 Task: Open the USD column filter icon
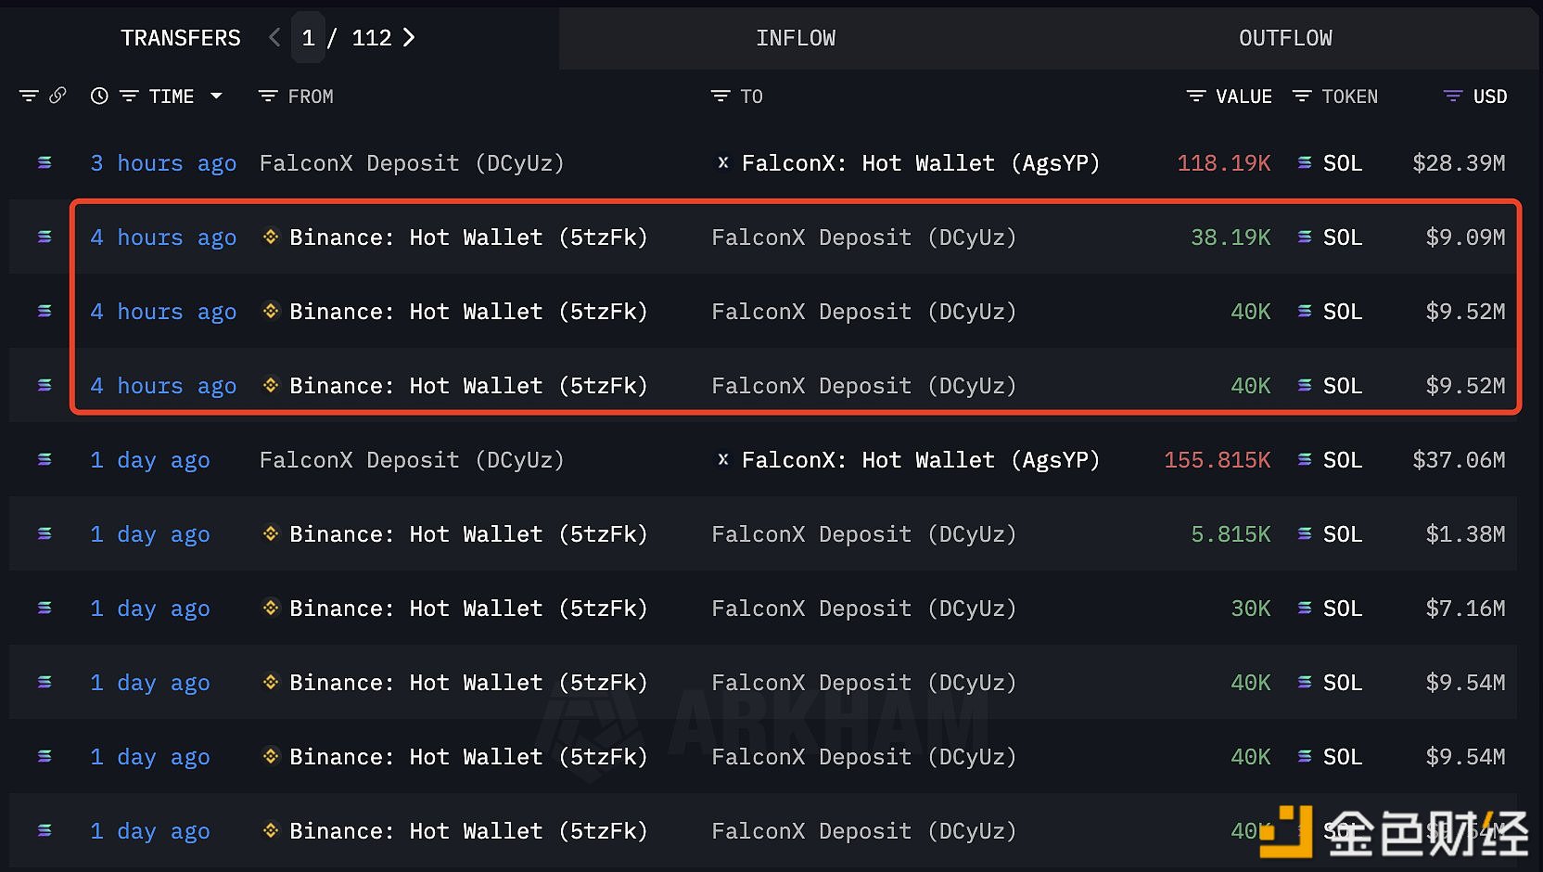tap(1453, 96)
